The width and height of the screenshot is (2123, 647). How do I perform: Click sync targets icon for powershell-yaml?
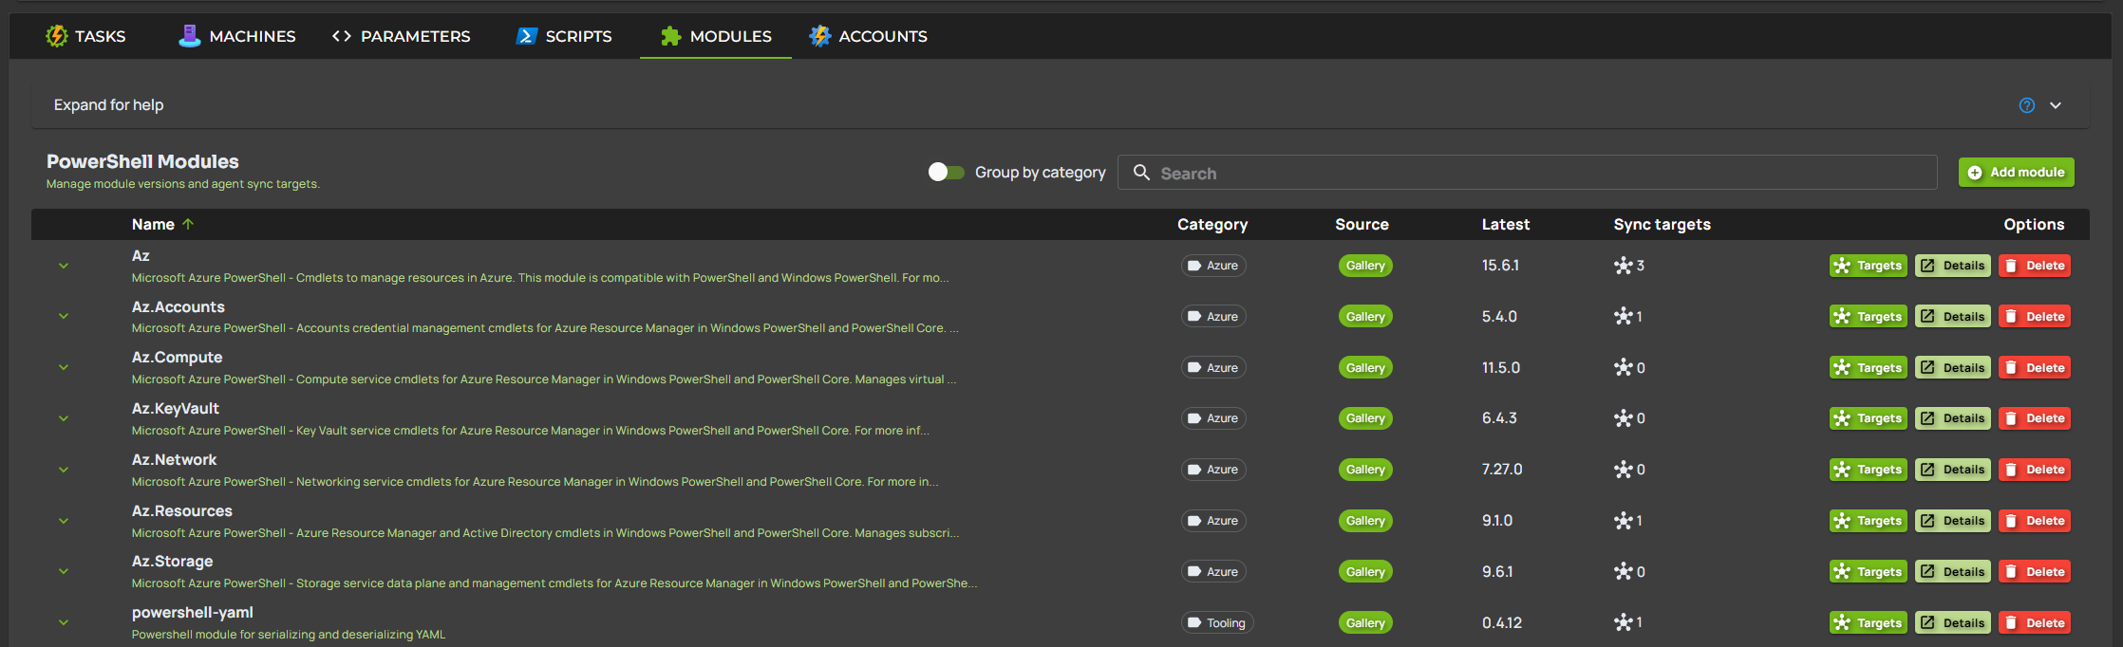point(1624,622)
